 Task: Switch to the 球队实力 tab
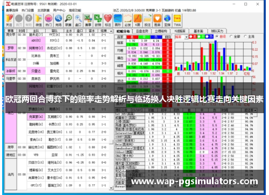point(217,31)
